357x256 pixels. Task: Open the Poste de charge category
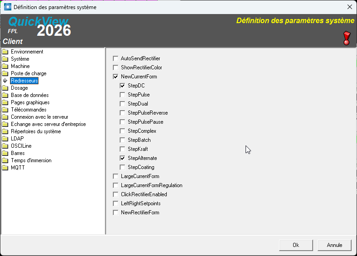(29, 73)
